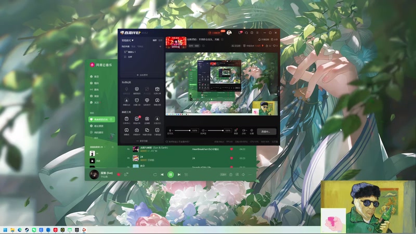416x234 pixels.
Task: Adjust the speaker volume slider
Action: point(215,131)
